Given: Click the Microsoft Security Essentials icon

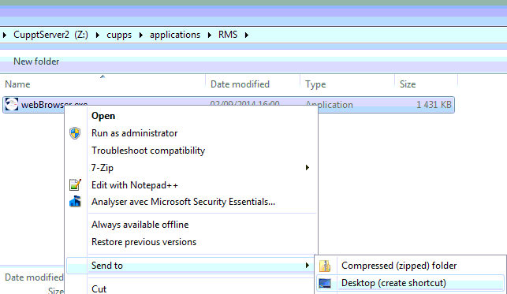Looking at the screenshot, I should click(x=75, y=202).
